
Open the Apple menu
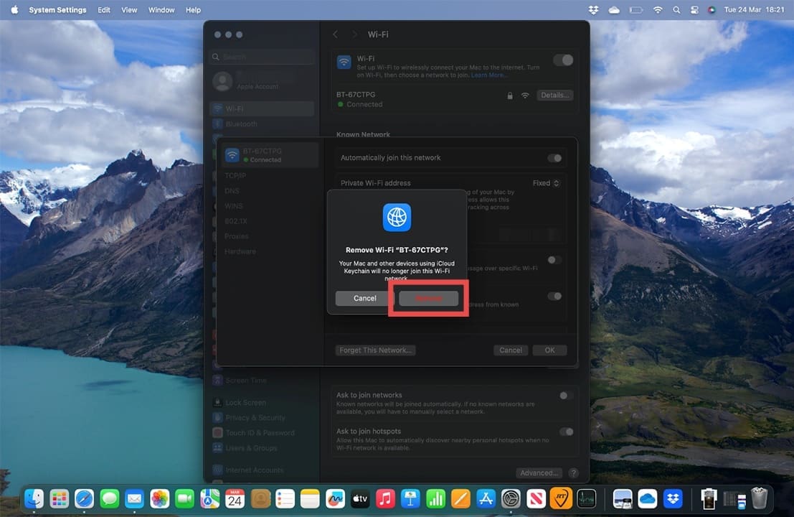[x=14, y=9]
